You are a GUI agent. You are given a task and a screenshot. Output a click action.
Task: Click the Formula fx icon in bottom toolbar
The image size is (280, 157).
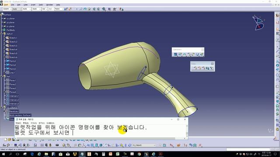(4, 145)
